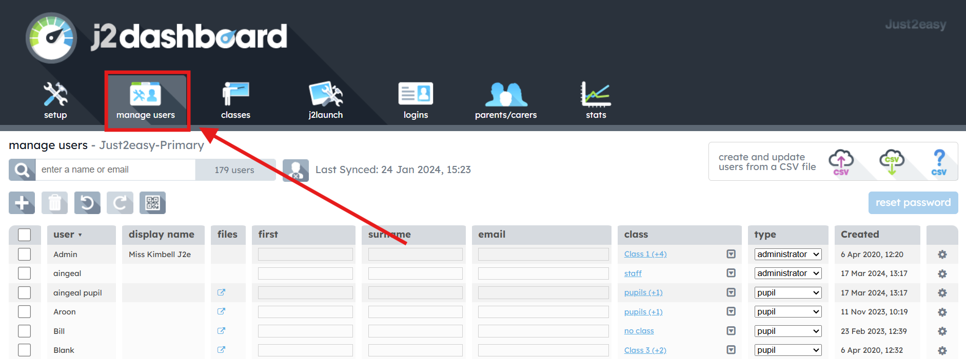The image size is (966, 359).
Task: Sort by email column header
Action: 541,235
